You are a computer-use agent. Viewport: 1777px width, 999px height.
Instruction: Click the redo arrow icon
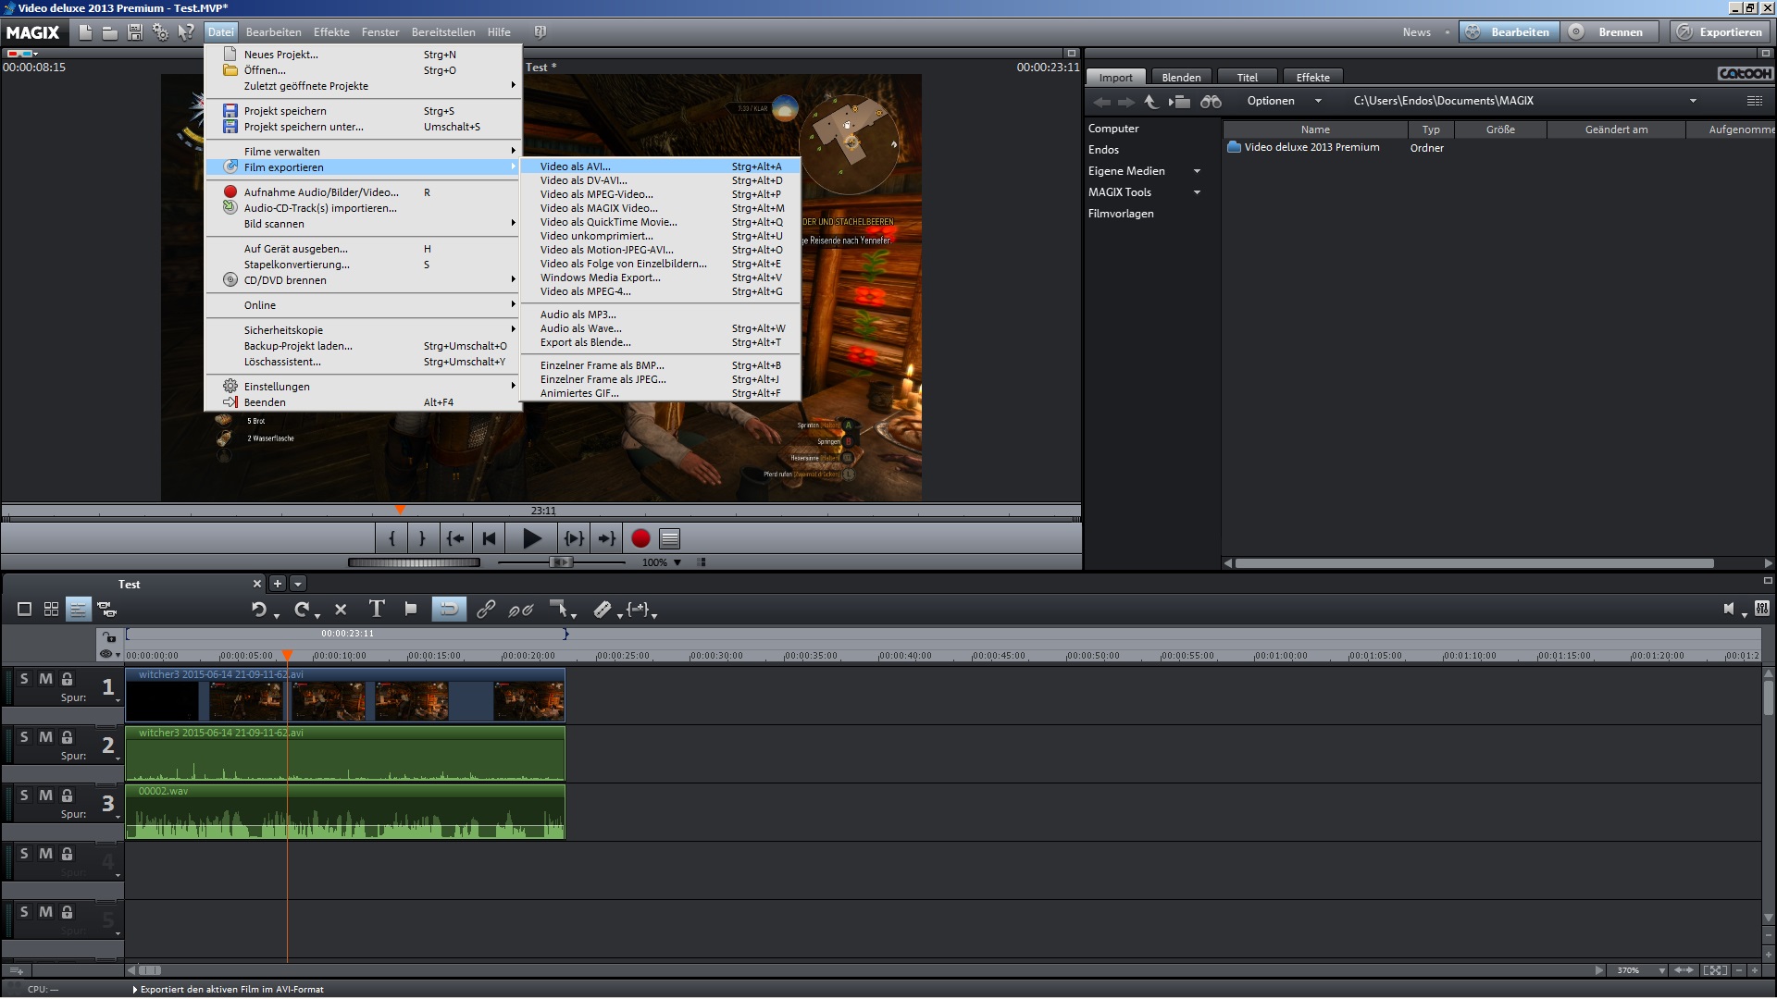point(301,610)
